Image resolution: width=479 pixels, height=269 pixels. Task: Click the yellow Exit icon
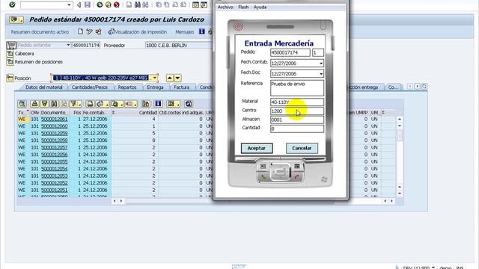click(x=108, y=4)
